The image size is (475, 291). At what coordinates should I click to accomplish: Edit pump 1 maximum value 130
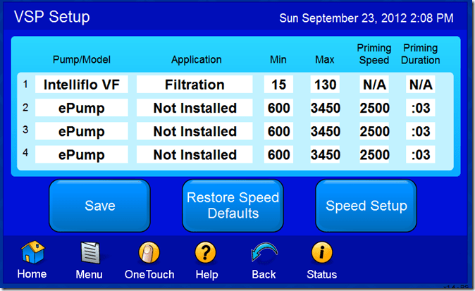coord(325,85)
